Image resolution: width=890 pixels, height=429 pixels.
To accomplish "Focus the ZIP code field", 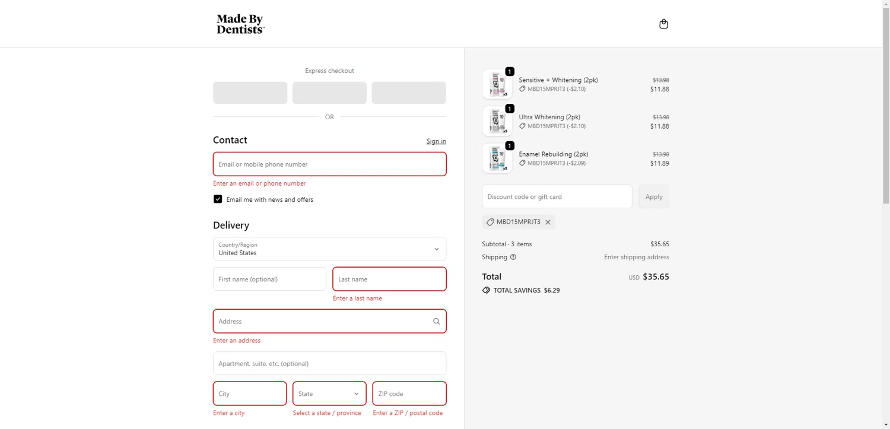I will 409,393.
